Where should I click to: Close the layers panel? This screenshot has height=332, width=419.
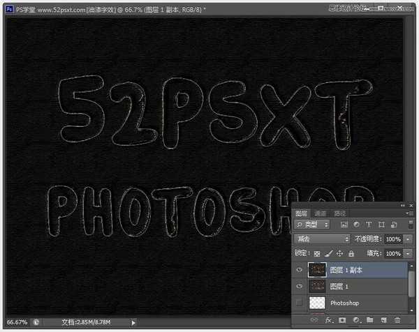[x=411, y=206]
